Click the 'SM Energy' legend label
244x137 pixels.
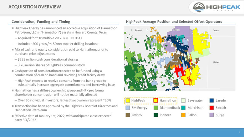(139, 108)
